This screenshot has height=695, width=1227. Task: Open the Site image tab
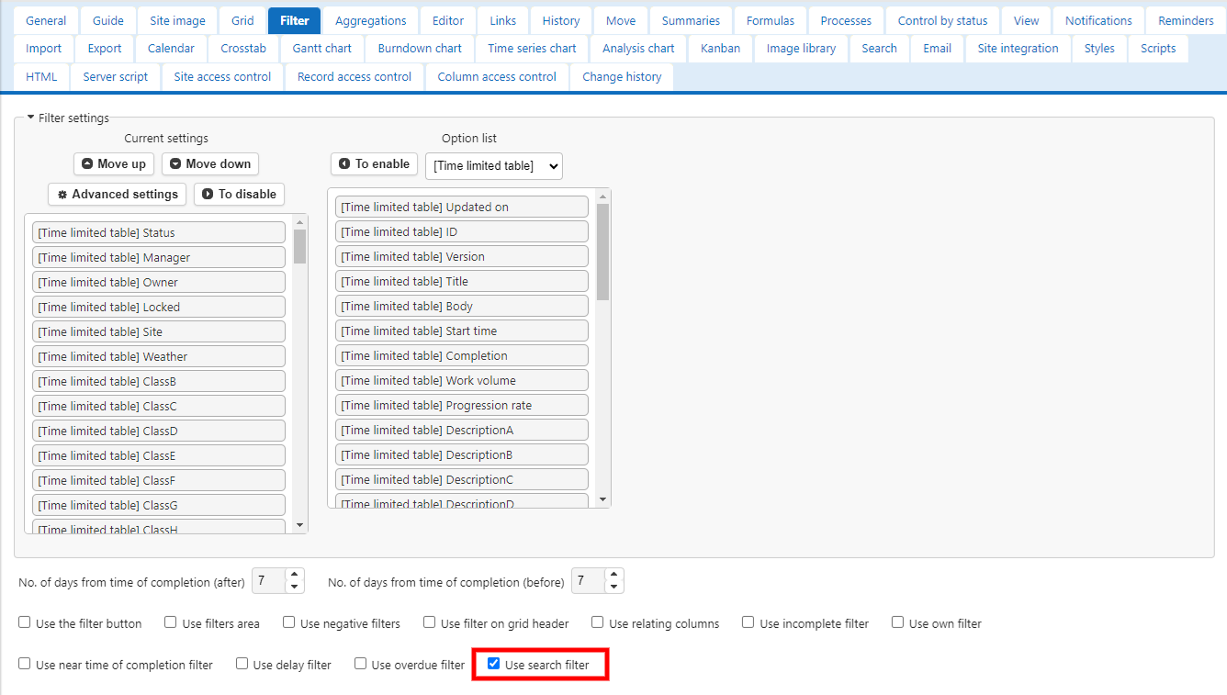[x=177, y=20]
